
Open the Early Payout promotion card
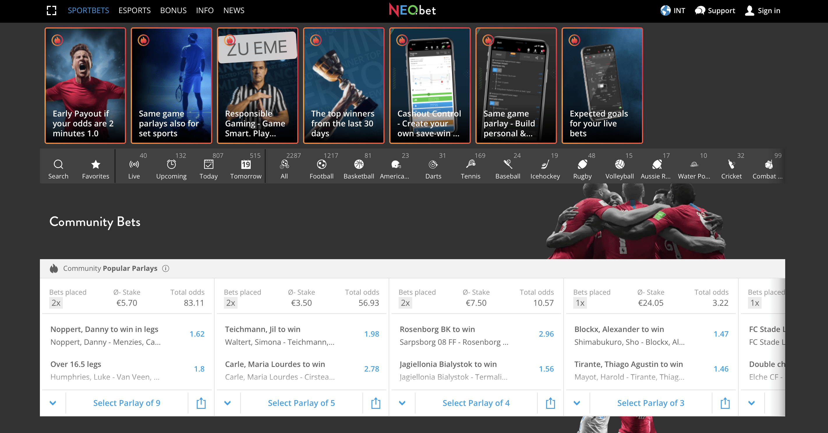(85, 86)
